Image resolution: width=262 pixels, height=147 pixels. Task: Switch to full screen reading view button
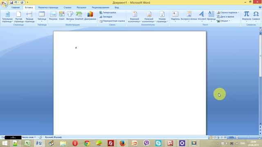215,137
